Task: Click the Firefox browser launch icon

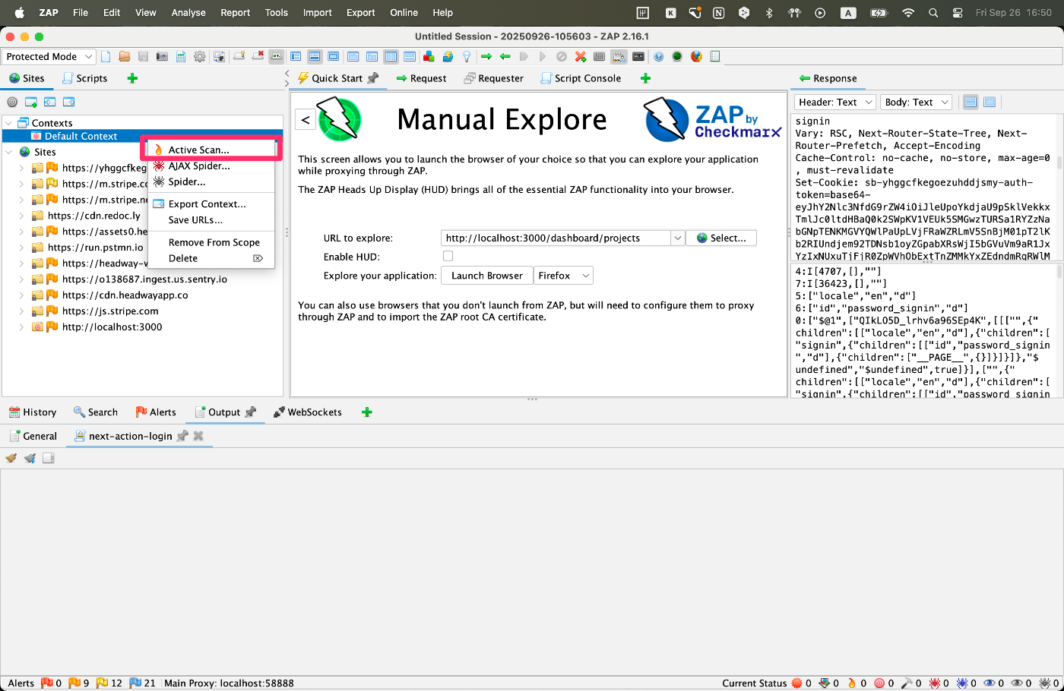Action: coord(696,56)
